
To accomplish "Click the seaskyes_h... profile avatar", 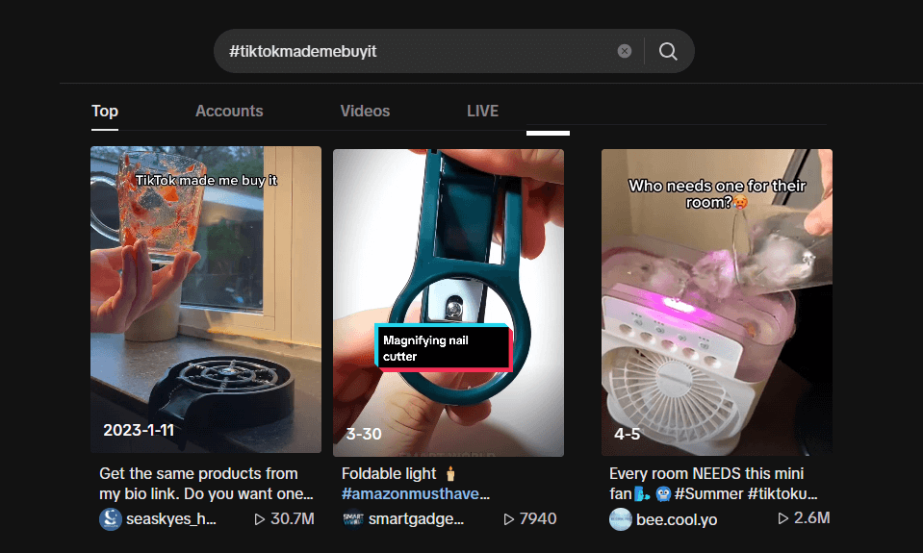I will click(x=110, y=519).
